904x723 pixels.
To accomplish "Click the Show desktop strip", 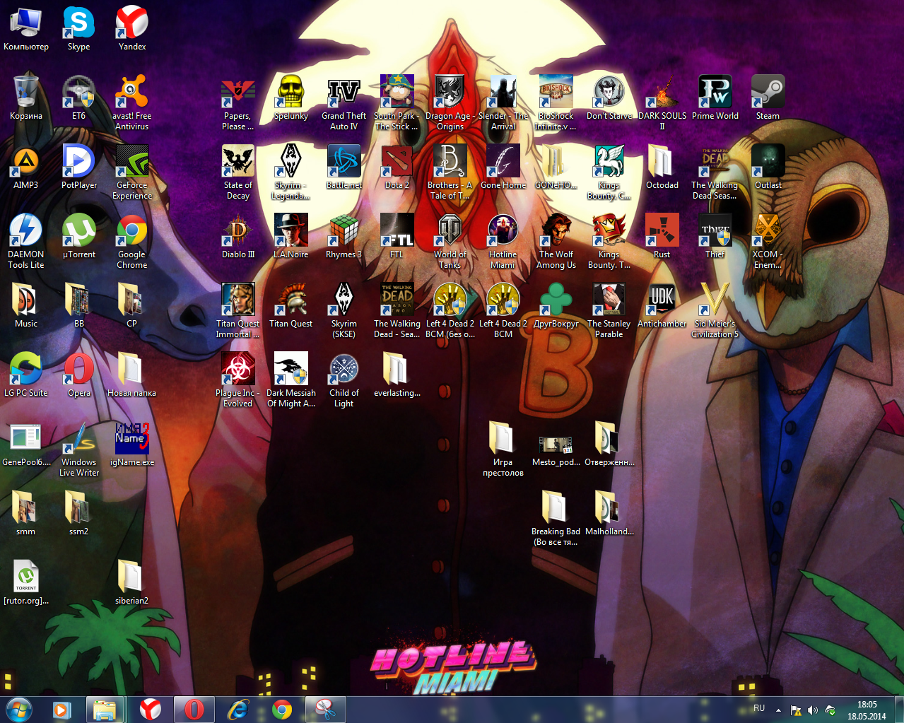I will click(899, 710).
